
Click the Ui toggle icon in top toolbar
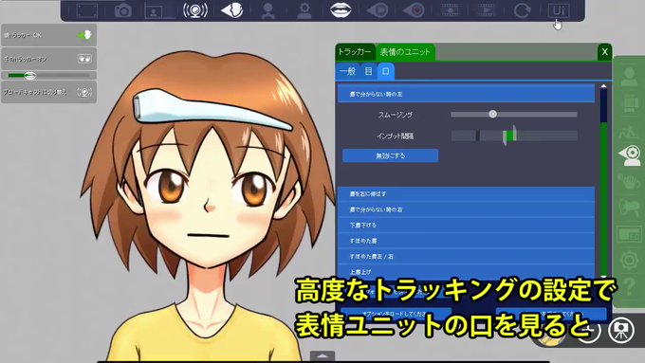[x=559, y=10]
